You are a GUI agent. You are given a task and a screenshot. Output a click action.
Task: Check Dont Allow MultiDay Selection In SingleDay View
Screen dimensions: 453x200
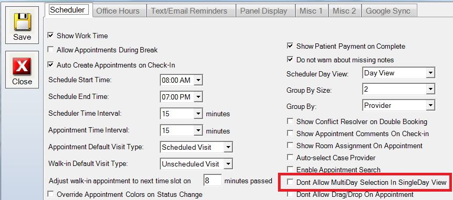click(290, 182)
